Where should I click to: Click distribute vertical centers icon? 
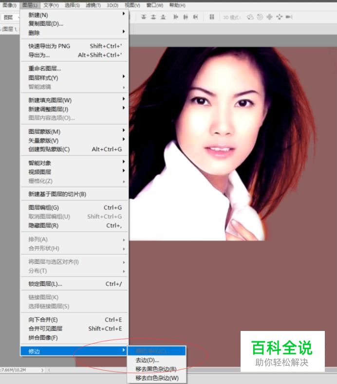coord(153,17)
